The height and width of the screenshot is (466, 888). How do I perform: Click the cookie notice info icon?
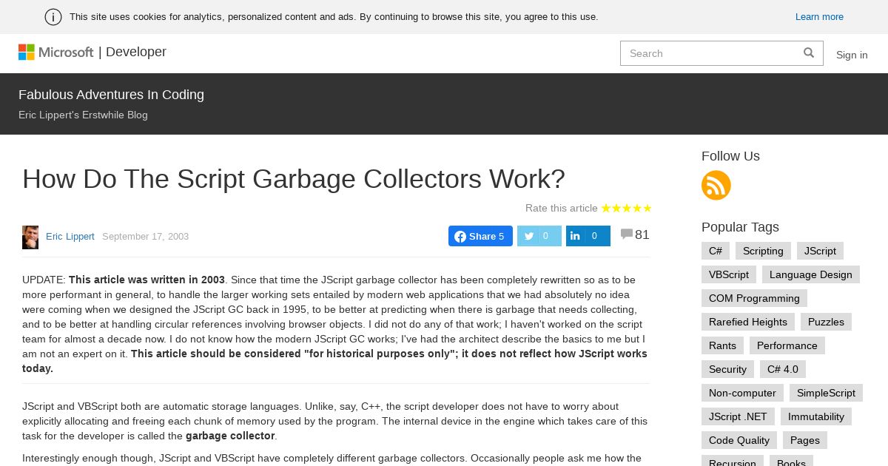point(53,17)
